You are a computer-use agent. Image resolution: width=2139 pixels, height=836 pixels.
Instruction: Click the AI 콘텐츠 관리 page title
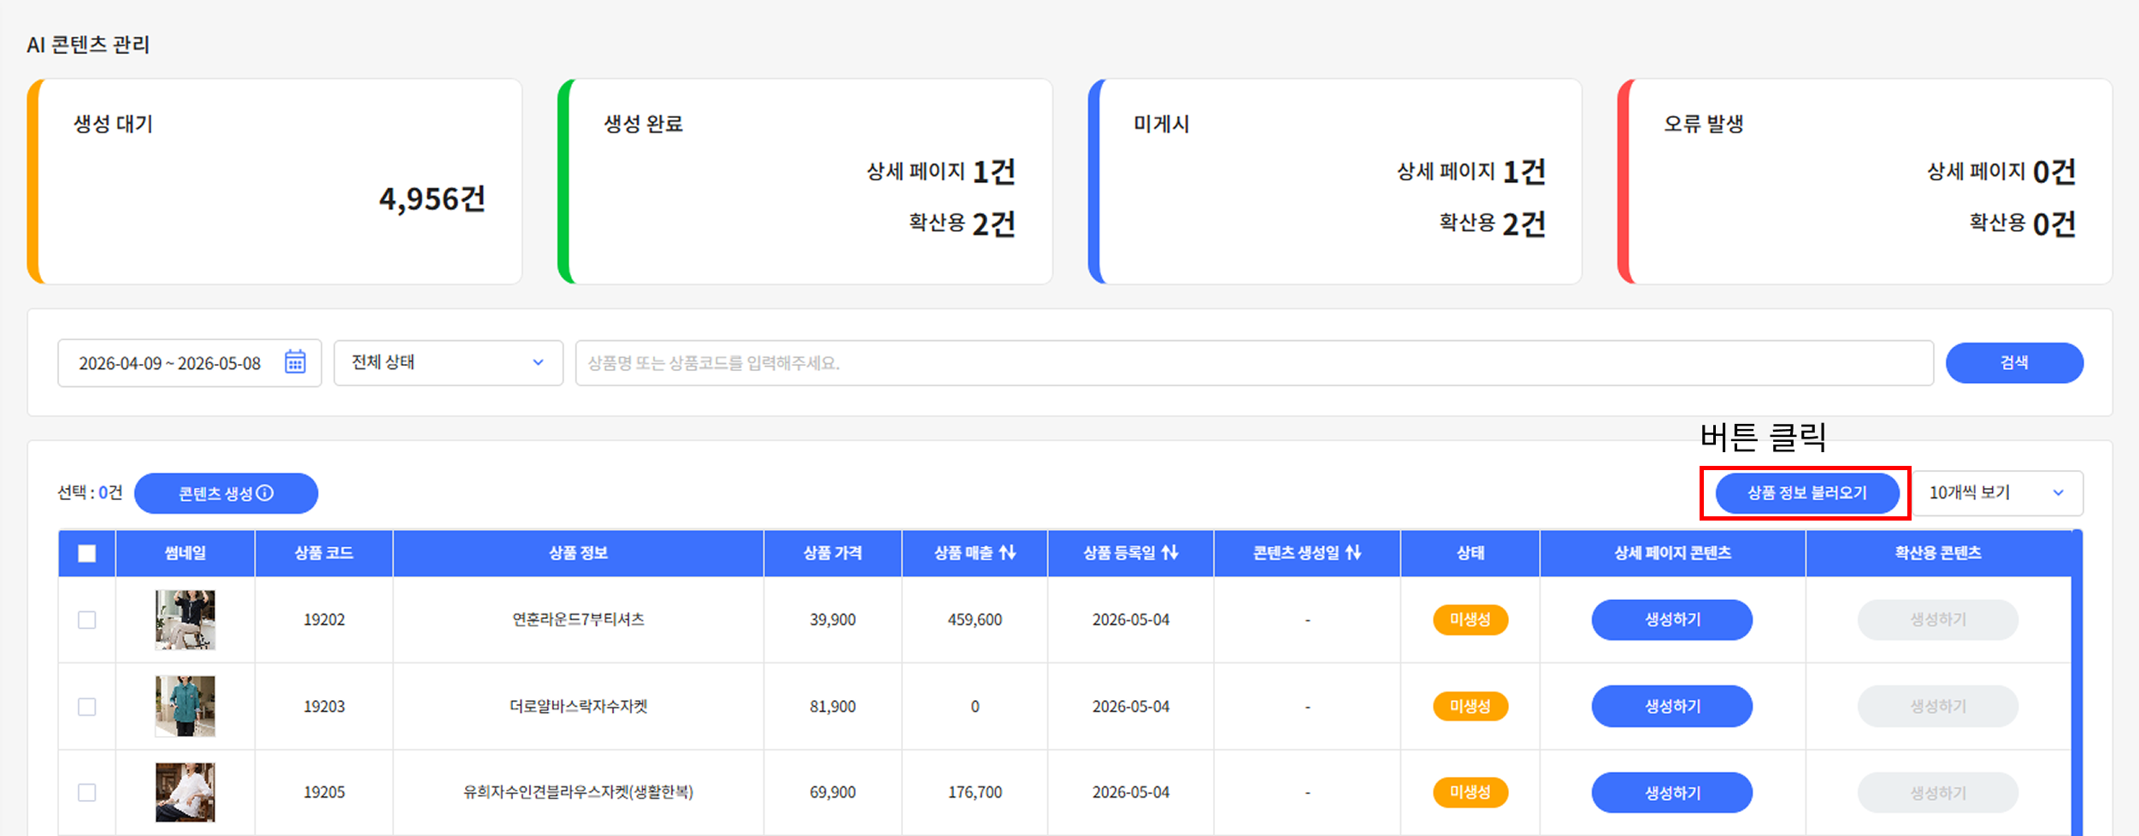tap(88, 44)
